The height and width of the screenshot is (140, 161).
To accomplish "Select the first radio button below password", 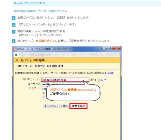I will pyautogui.click(x=44, y=93).
